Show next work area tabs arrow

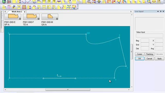(131, 11)
